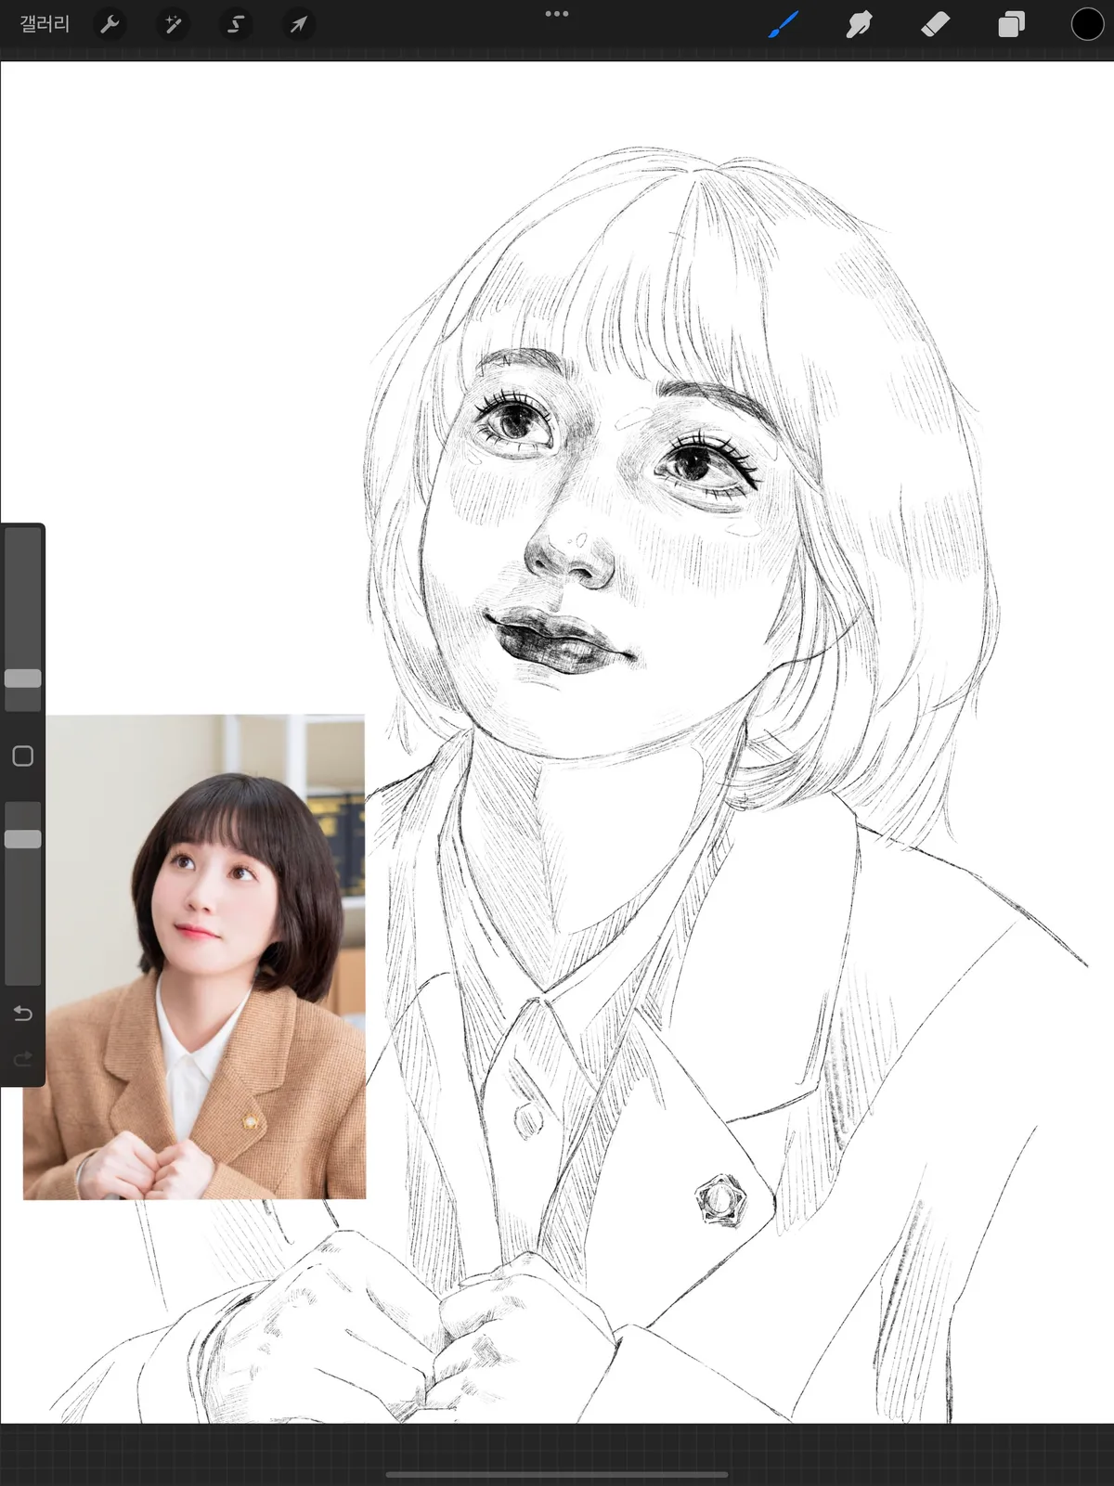Click the brush size slider handle
The height and width of the screenshot is (1486, 1114).
(x=23, y=678)
